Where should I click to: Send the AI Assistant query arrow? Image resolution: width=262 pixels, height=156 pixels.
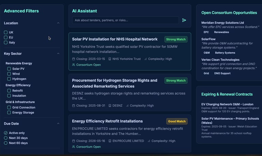184,20
